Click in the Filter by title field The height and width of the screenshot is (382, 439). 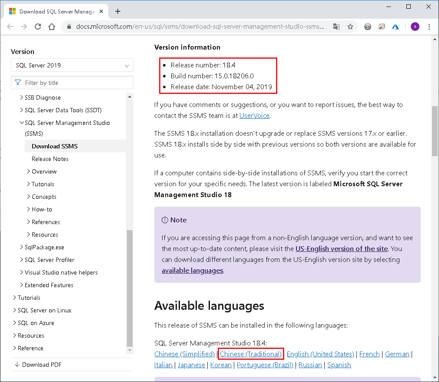tap(72, 83)
